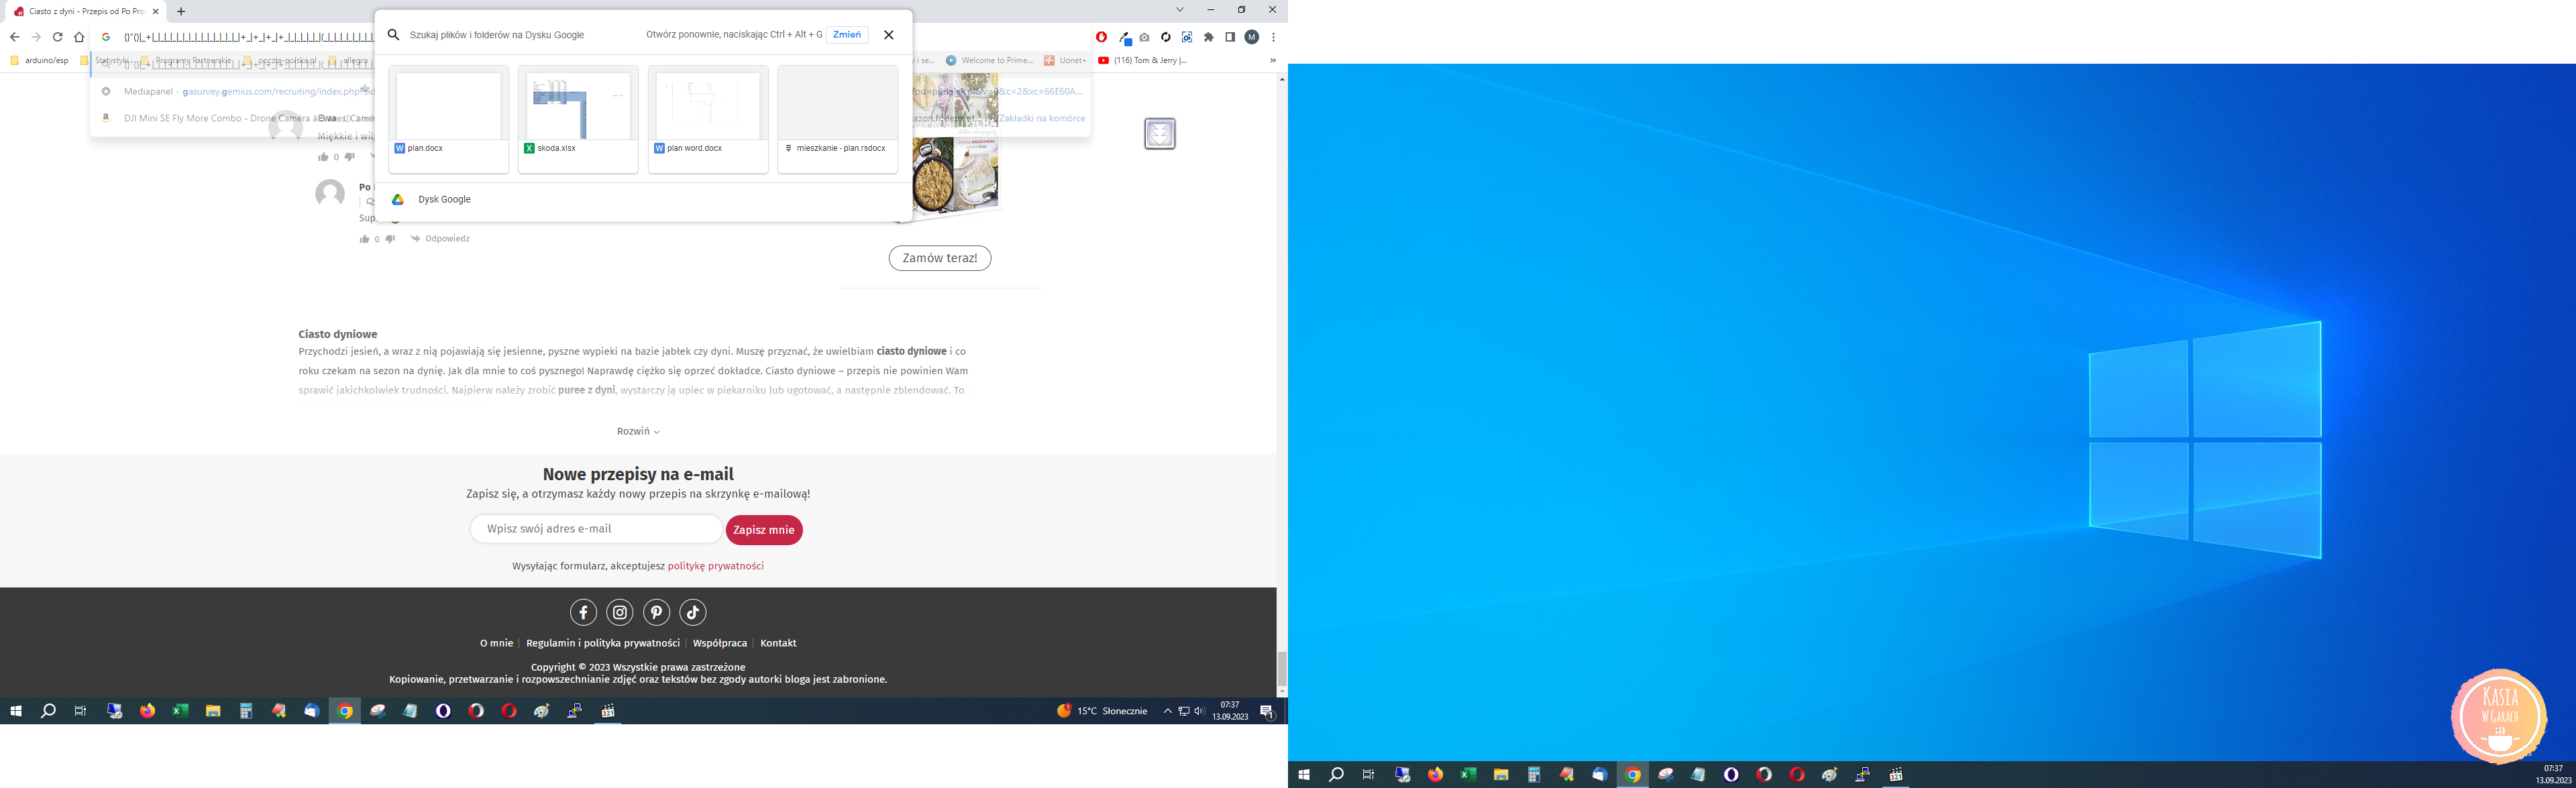Open the Instagram icon in the page footer
The width and height of the screenshot is (2576, 788).
[620, 612]
